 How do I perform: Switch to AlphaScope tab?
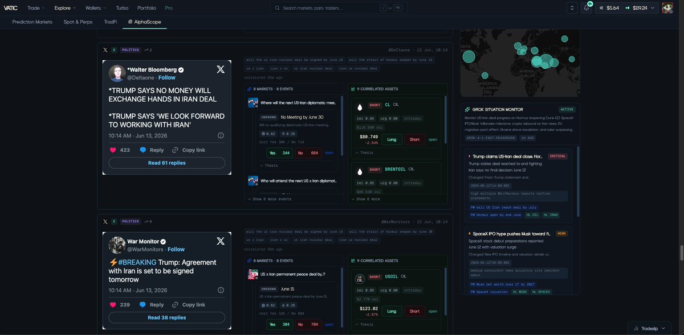144,22
